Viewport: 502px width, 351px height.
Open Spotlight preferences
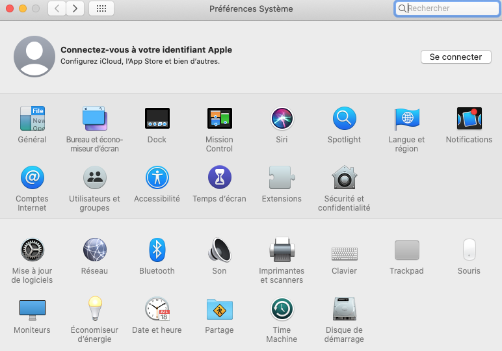point(345,119)
